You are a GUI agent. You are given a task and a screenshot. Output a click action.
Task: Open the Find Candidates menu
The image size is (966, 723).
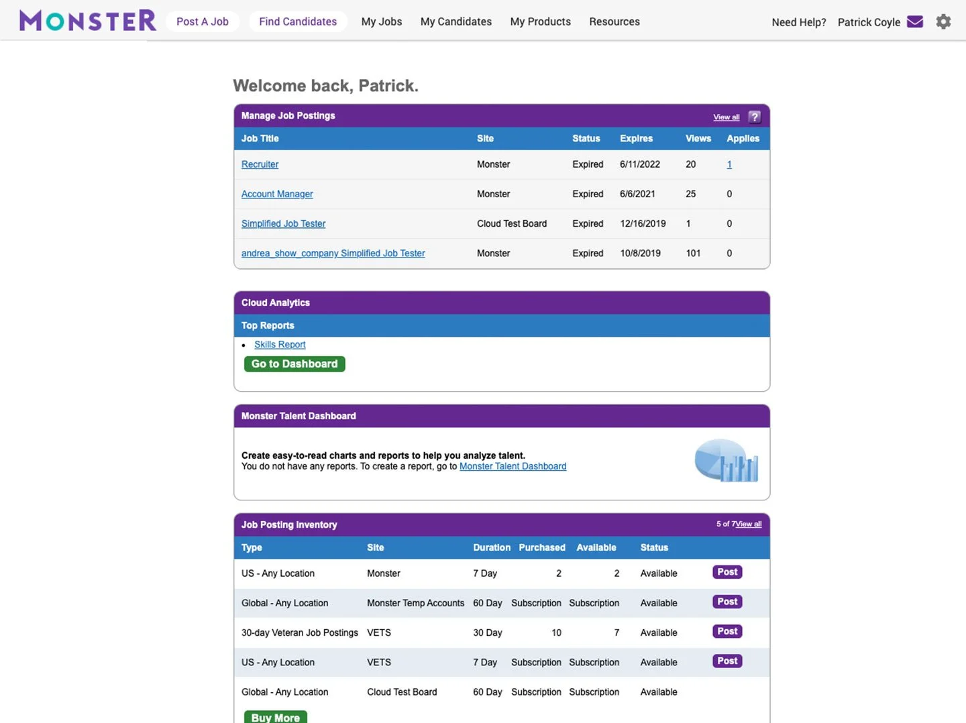[298, 21]
